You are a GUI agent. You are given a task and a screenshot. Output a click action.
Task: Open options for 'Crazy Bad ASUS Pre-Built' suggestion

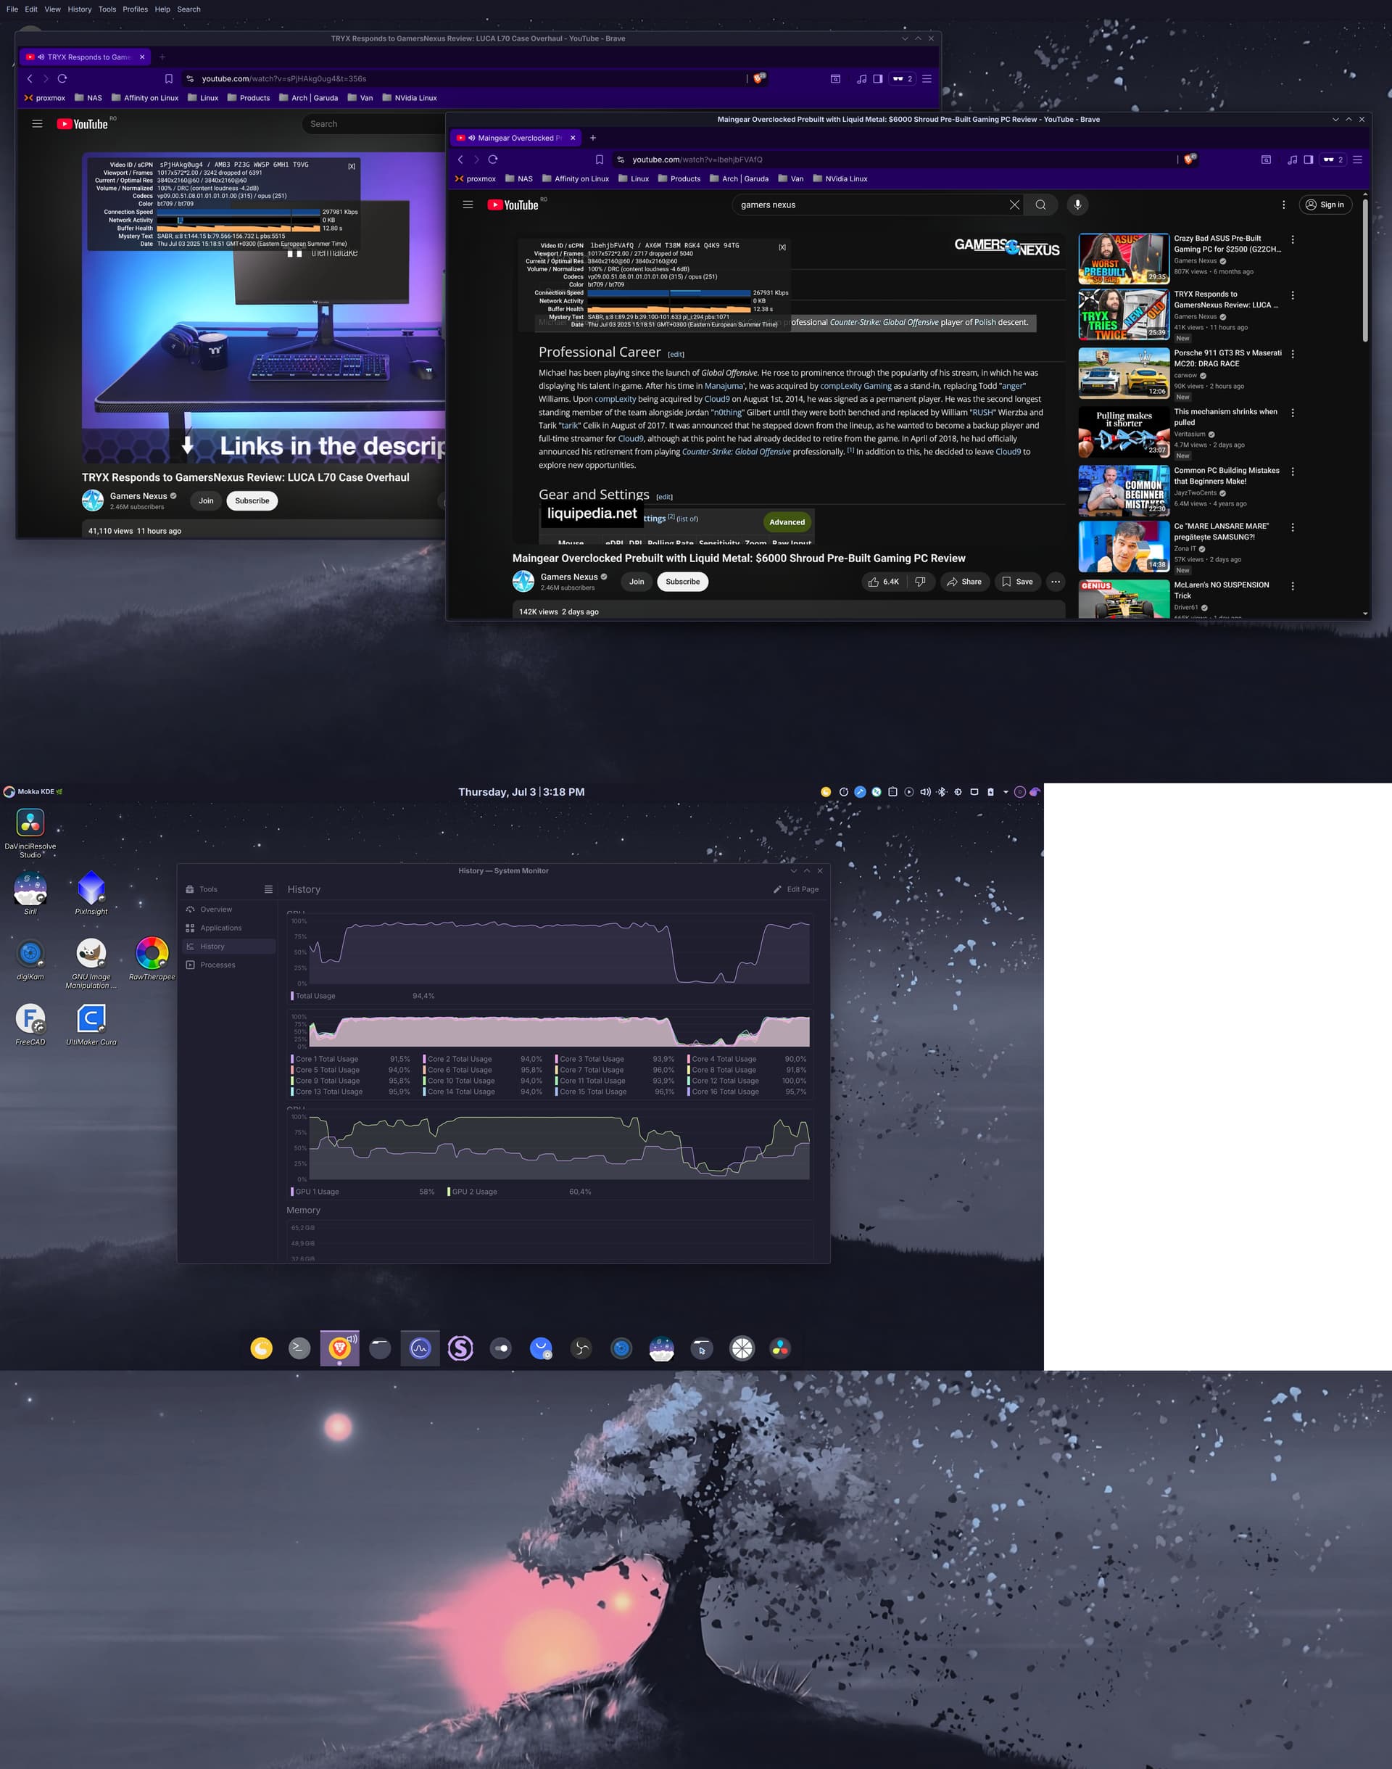[1293, 239]
